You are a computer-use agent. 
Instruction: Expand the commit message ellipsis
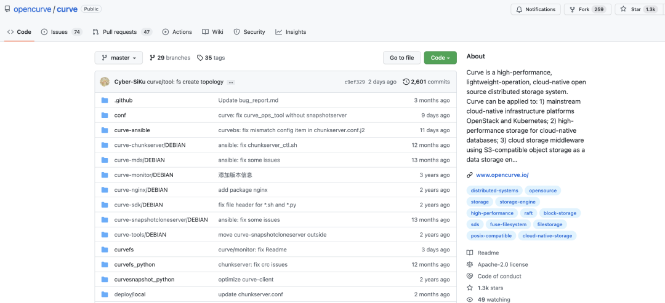[x=231, y=82]
